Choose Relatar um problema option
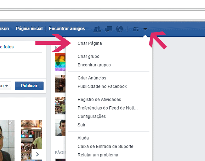This screenshot has width=205, height=161. [98, 155]
